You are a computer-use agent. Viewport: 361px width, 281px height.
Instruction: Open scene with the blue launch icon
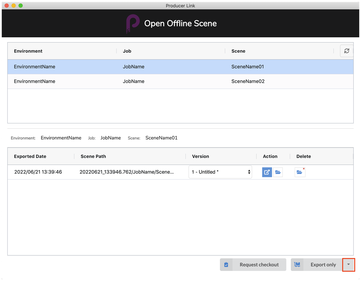[267, 172]
